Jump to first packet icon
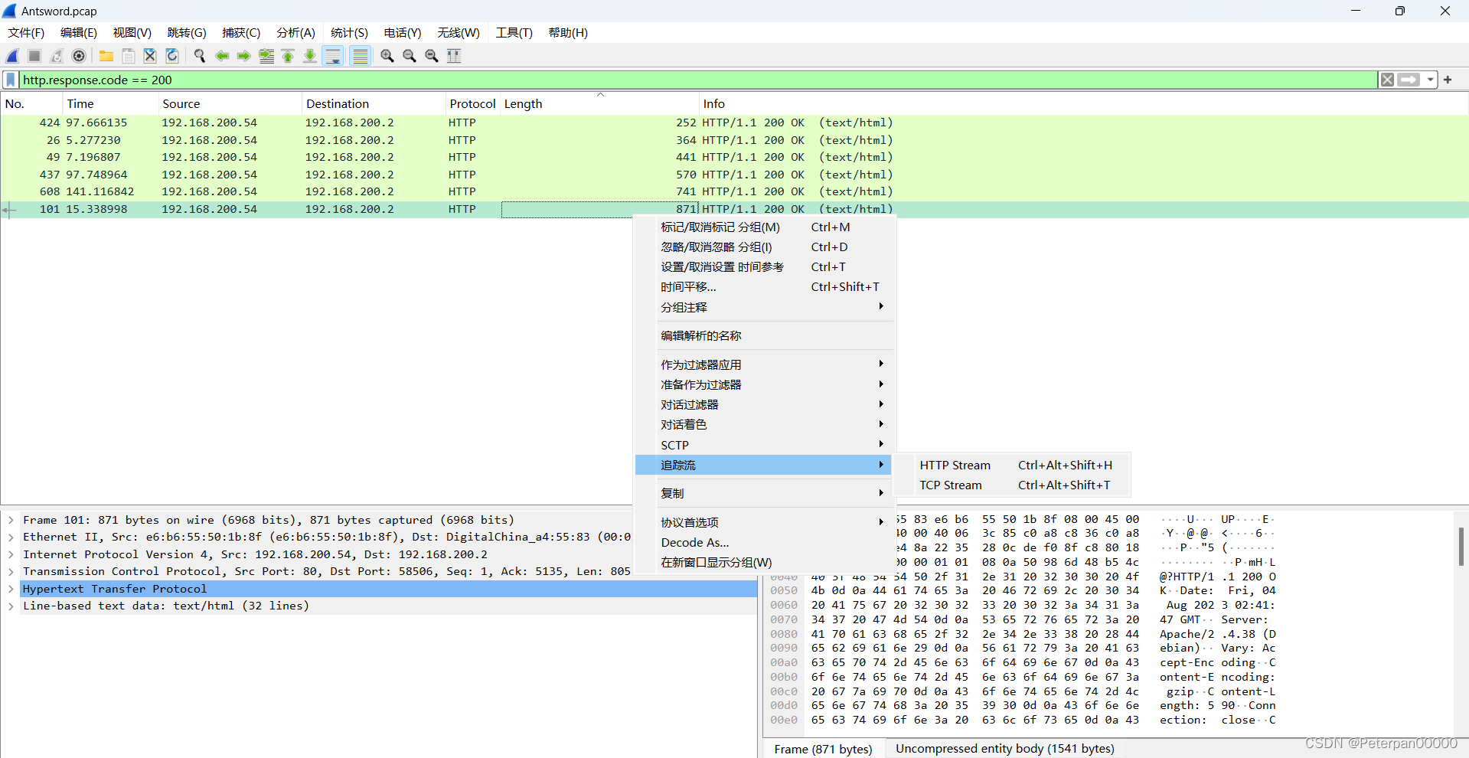This screenshot has width=1469, height=758. click(288, 56)
